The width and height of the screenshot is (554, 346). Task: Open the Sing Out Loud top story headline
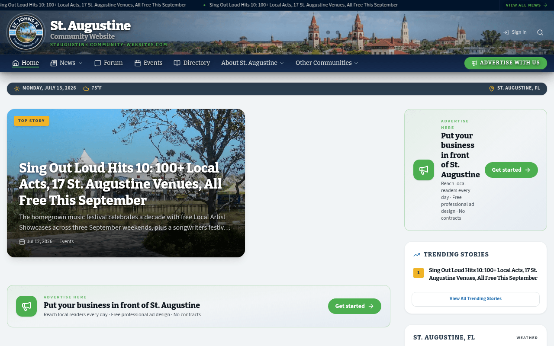tap(120, 184)
